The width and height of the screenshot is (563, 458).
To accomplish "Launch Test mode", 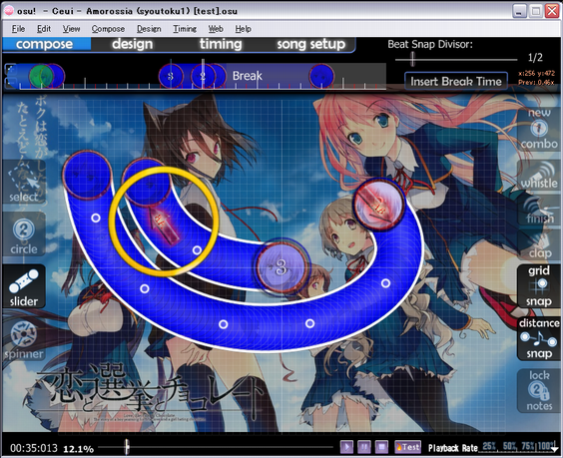I will [x=407, y=447].
